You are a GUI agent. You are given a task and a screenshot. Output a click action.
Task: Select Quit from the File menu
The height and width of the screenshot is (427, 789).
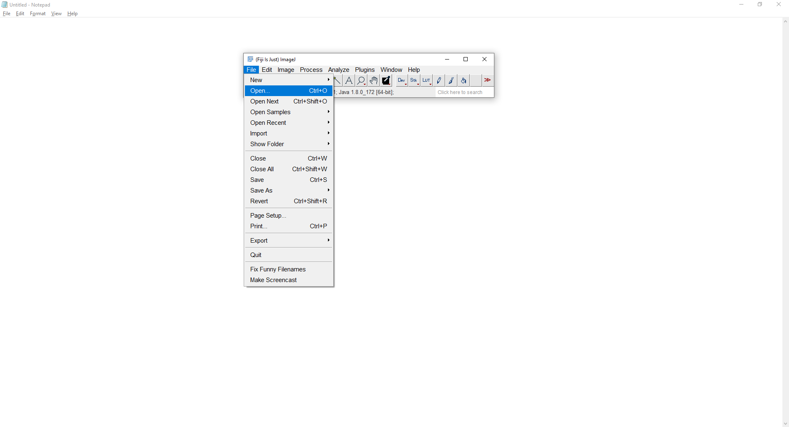(288, 255)
